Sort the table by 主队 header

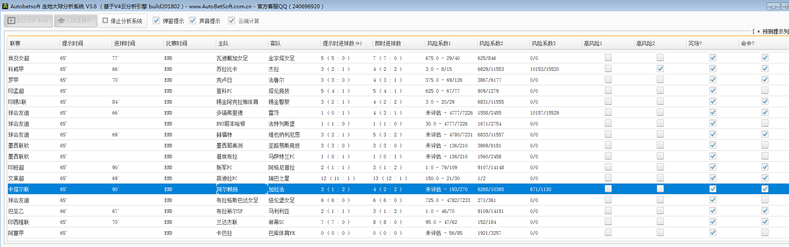pos(223,43)
